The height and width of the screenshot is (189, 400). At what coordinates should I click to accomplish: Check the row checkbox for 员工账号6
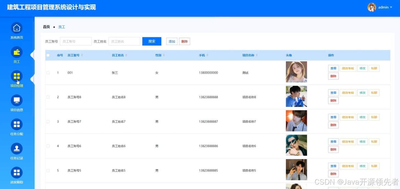48,146
